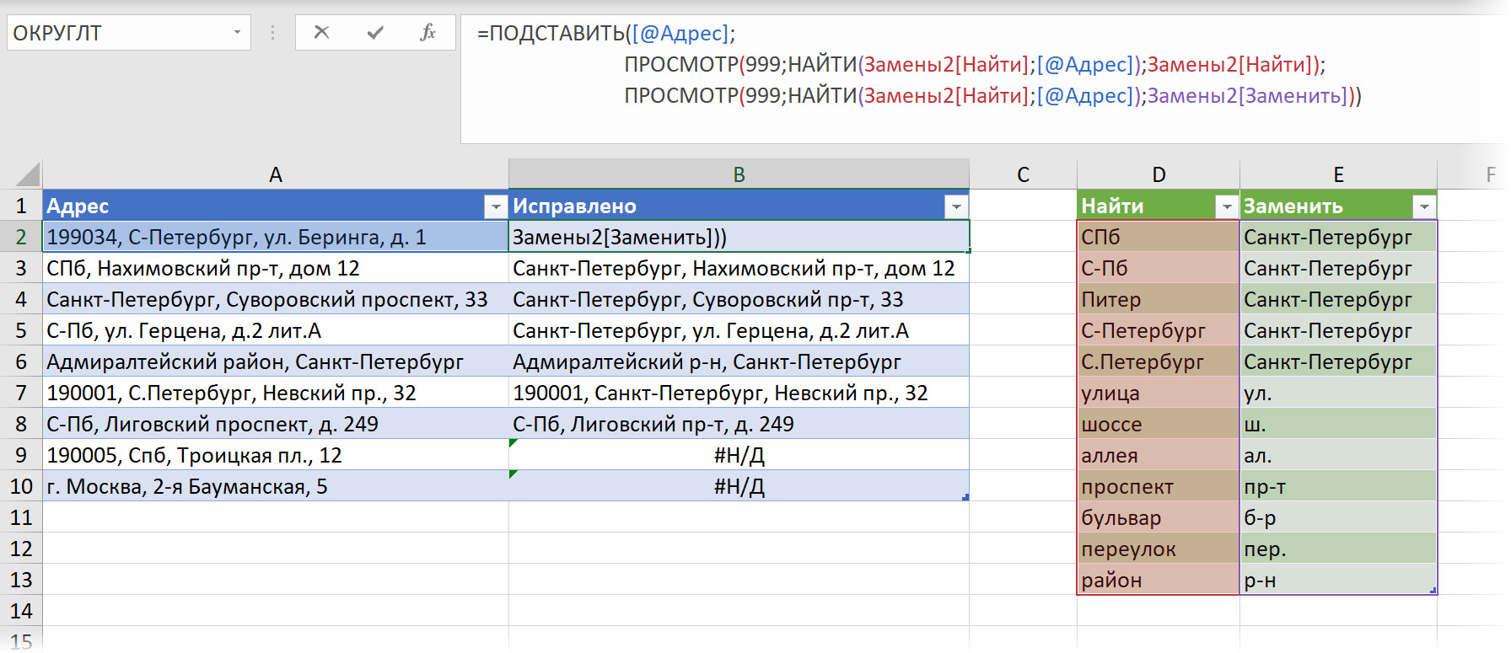Screen dimensions: 1511x653
Task: Open Исправлено column filter dropdown
Action: (x=955, y=206)
